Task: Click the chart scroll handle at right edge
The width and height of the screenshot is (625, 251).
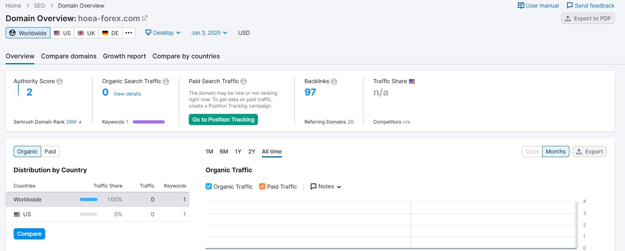Action: (577, 225)
